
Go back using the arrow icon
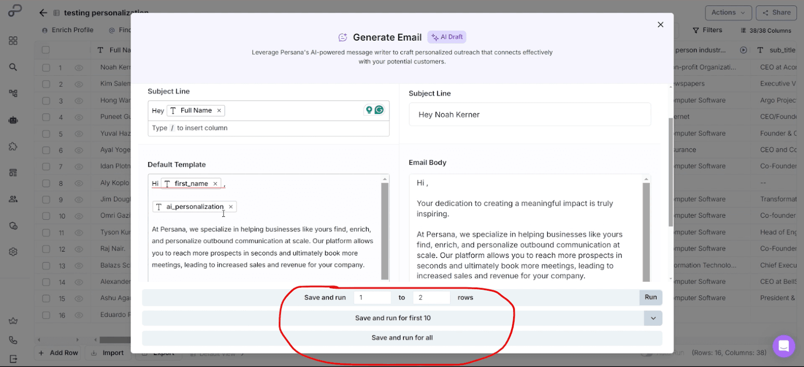point(43,13)
